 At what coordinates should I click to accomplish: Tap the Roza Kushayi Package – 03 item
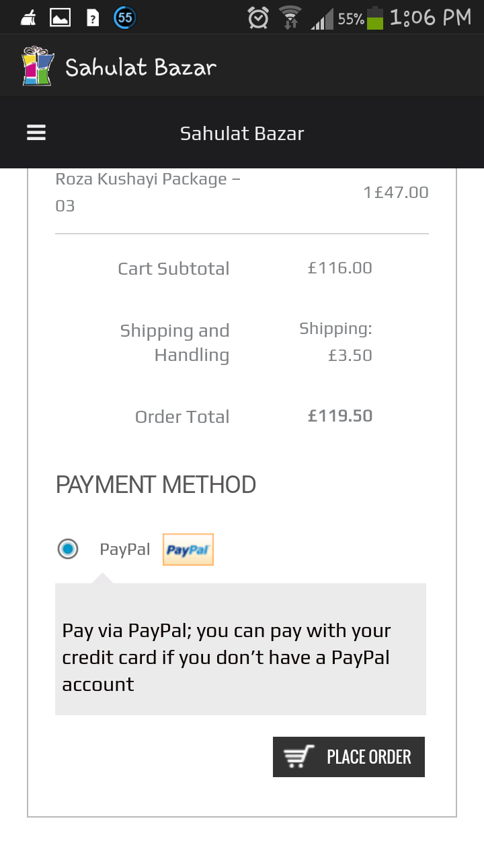[x=148, y=192]
